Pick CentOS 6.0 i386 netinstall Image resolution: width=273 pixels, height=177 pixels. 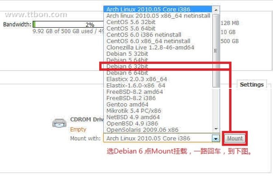pyautogui.click(x=158, y=35)
